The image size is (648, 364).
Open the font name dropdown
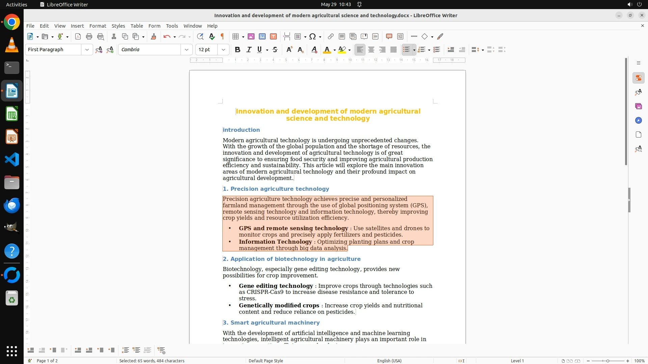(x=186, y=50)
